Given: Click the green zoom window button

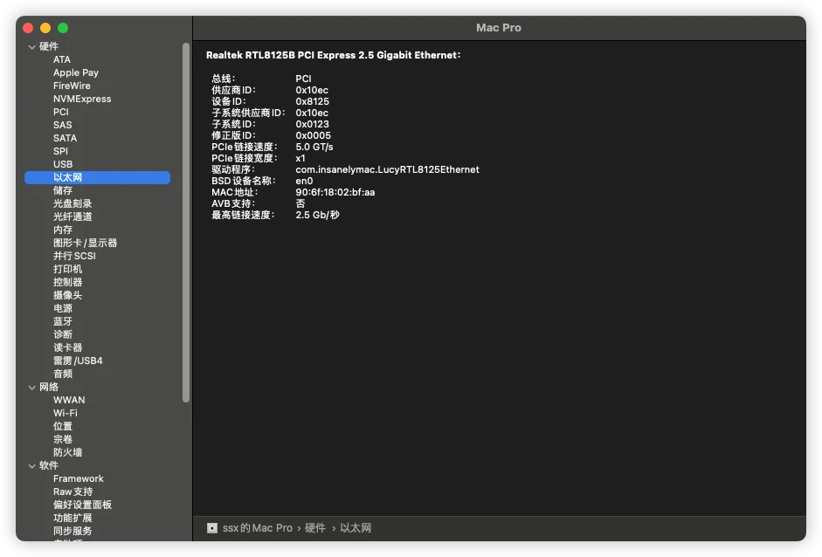Looking at the screenshot, I should point(63,28).
